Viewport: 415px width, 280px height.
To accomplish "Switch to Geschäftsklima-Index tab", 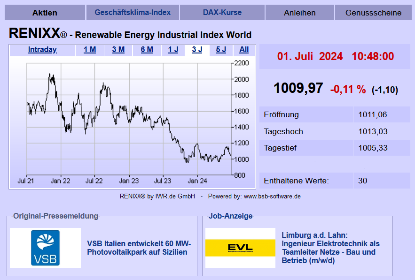I will 133,12.
